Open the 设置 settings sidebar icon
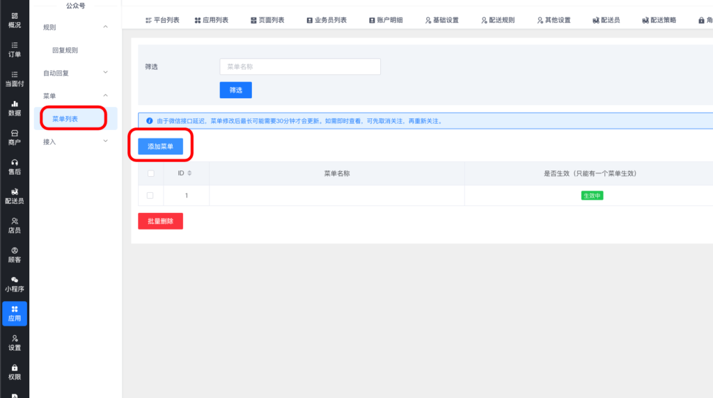Screen dimensions: 713x398 coord(14,342)
